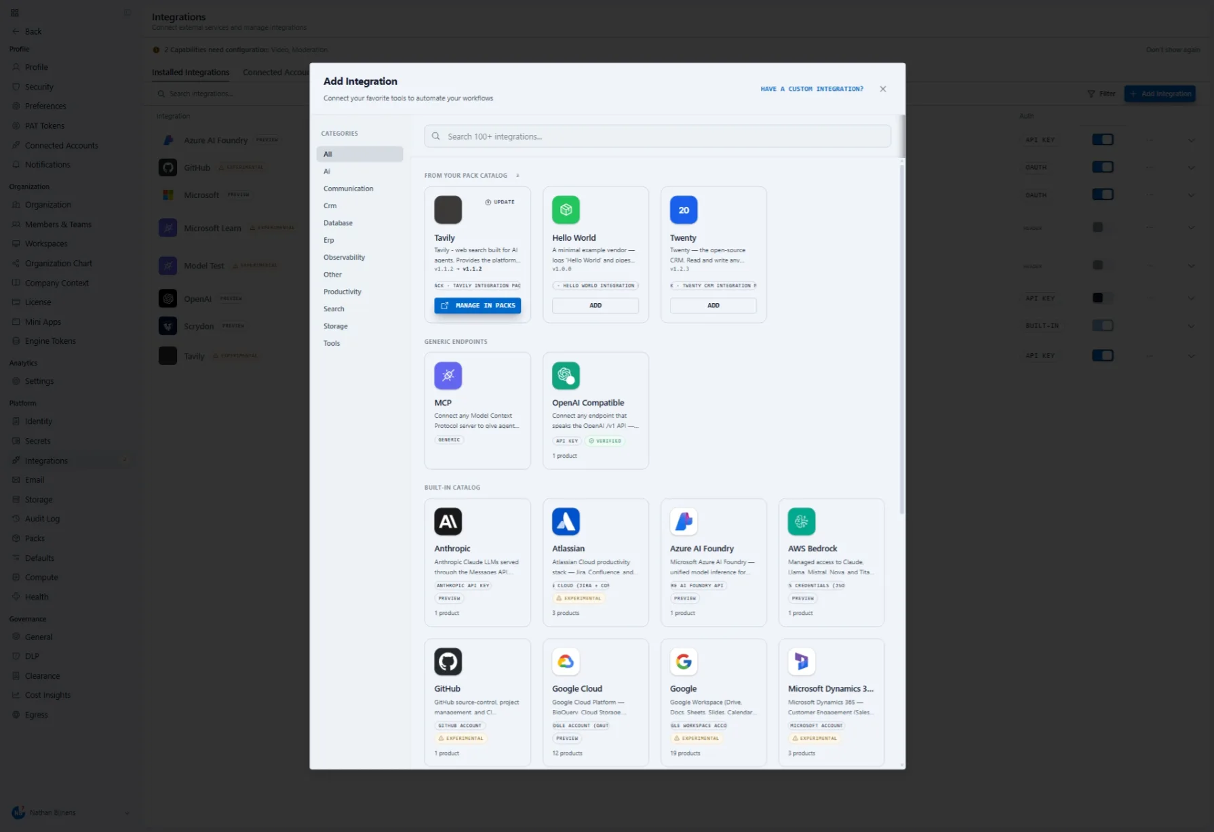This screenshot has height=832, width=1214.
Task: Click Don't show again link
Action: (x=1173, y=49)
